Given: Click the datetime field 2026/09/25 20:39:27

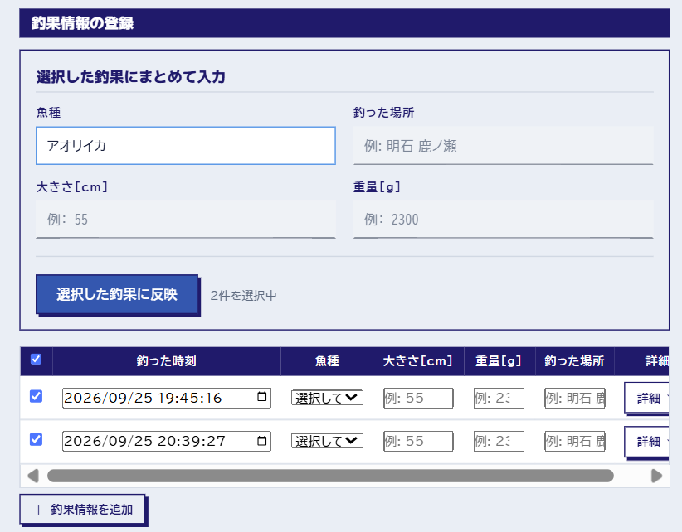Looking at the screenshot, I should tap(167, 441).
